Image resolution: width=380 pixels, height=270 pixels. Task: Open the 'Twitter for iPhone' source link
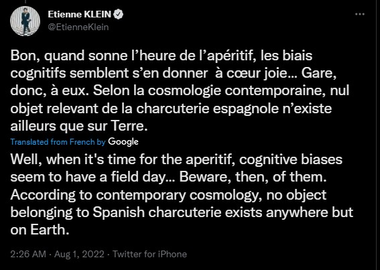coord(149,254)
